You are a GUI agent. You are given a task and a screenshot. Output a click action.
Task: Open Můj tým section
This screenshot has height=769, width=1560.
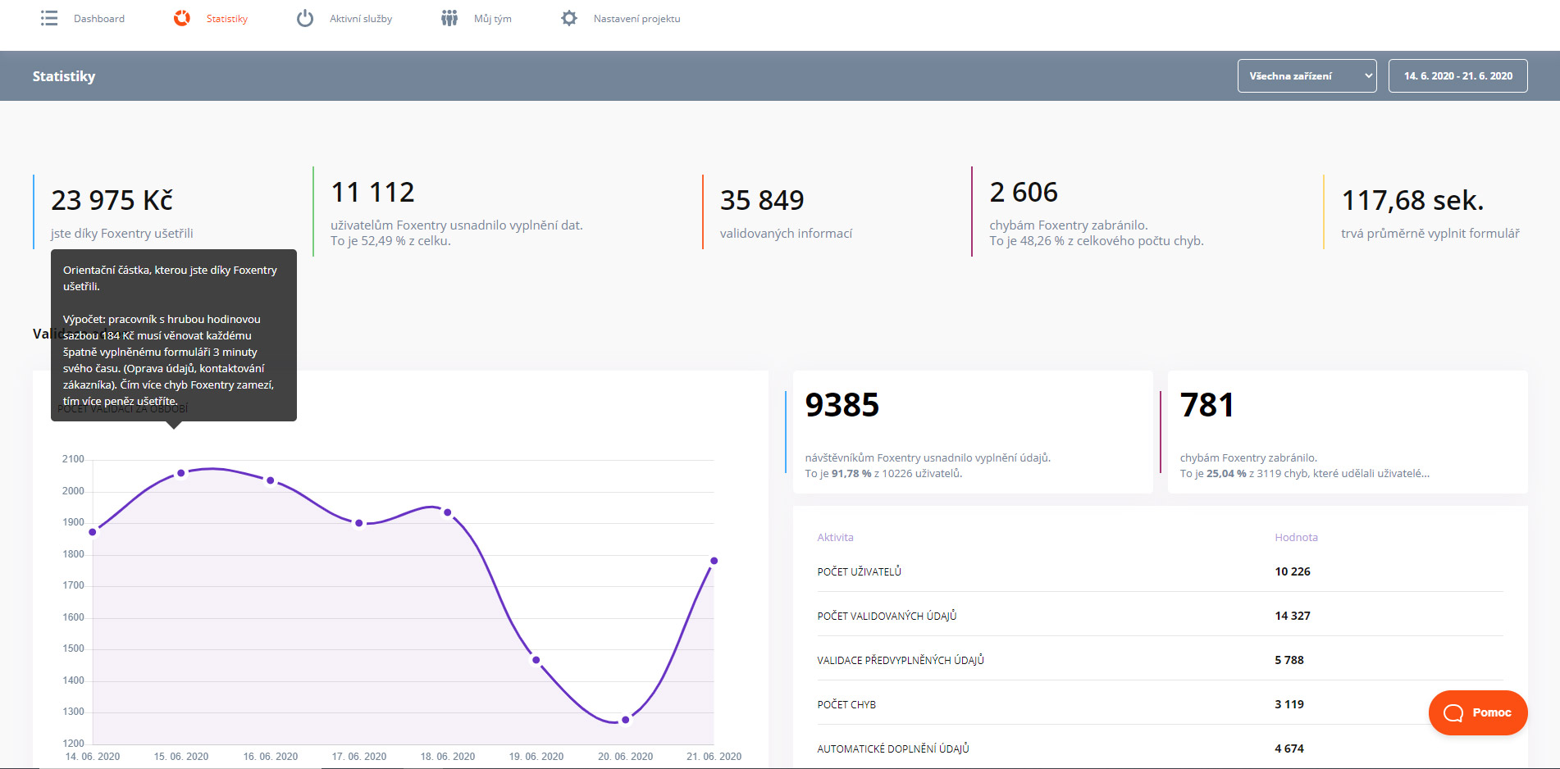point(493,19)
